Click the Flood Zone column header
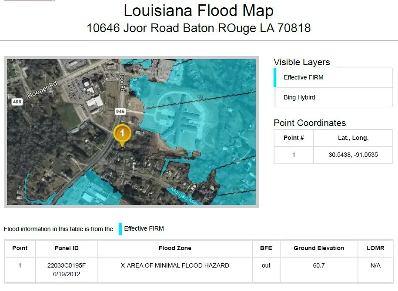Viewport: 398px width, 291px height. pyautogui.click(x=175, y=248)
